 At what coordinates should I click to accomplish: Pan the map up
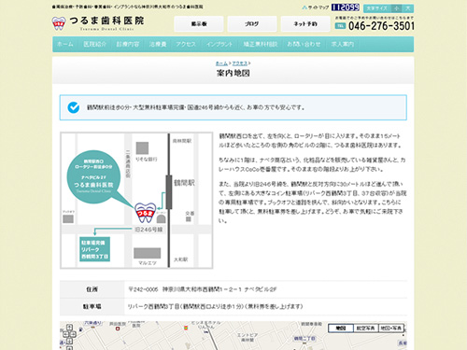click(69, 328)
